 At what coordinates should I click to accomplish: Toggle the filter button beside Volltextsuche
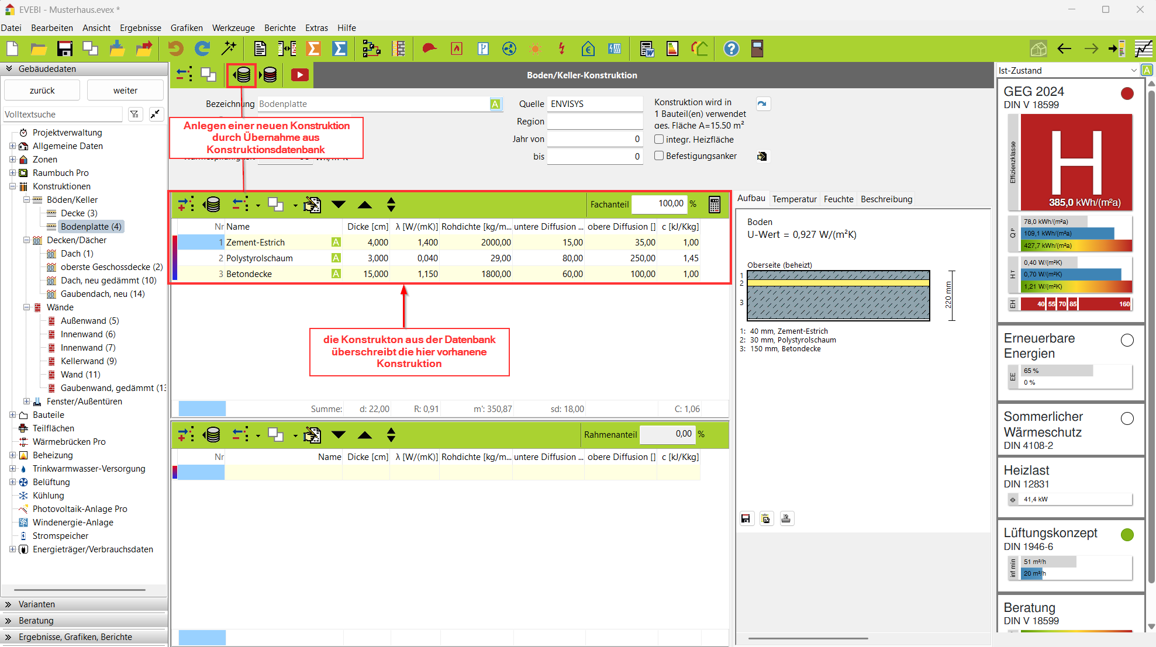(135, 114)
